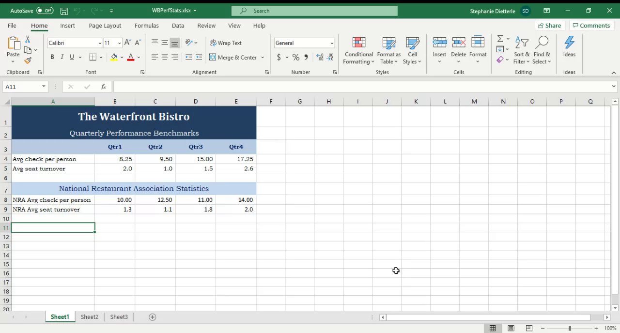The image size is (620, 333).
Task: Open the Font Color dropdown arrow
Action: tap(139, 57)
